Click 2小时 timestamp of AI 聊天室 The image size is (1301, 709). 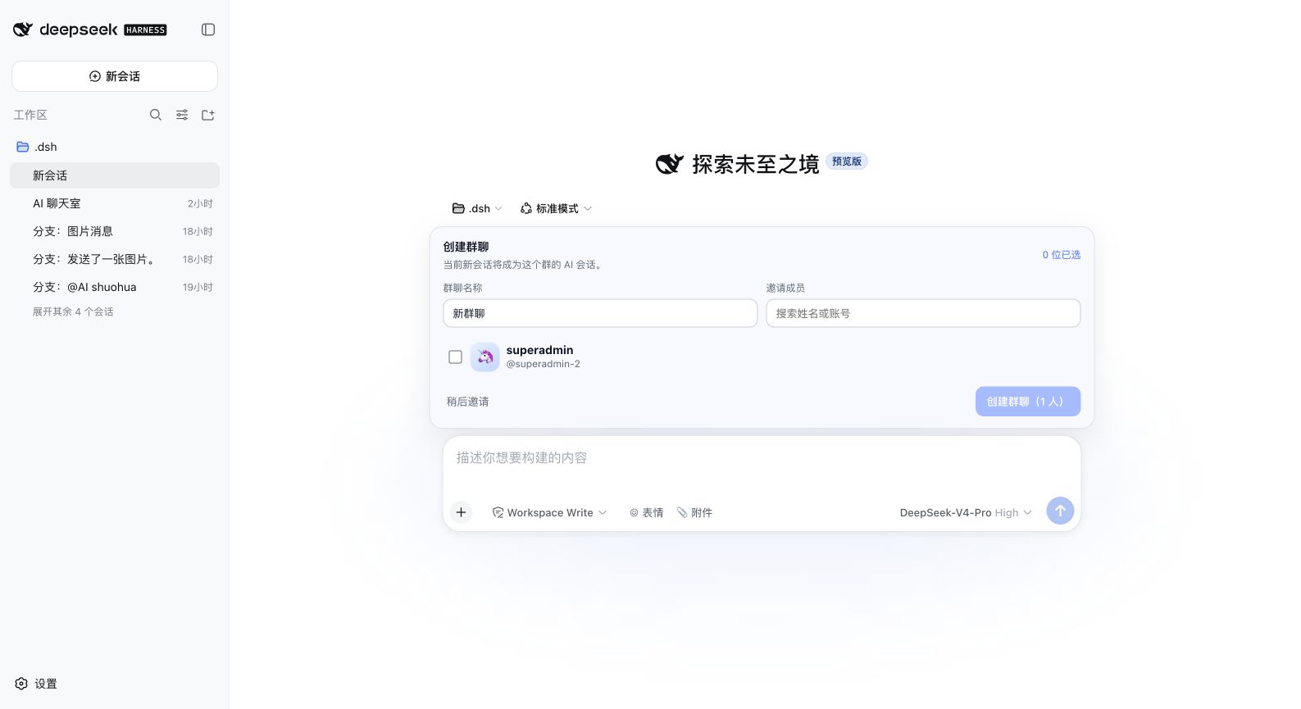pos(200,203)
